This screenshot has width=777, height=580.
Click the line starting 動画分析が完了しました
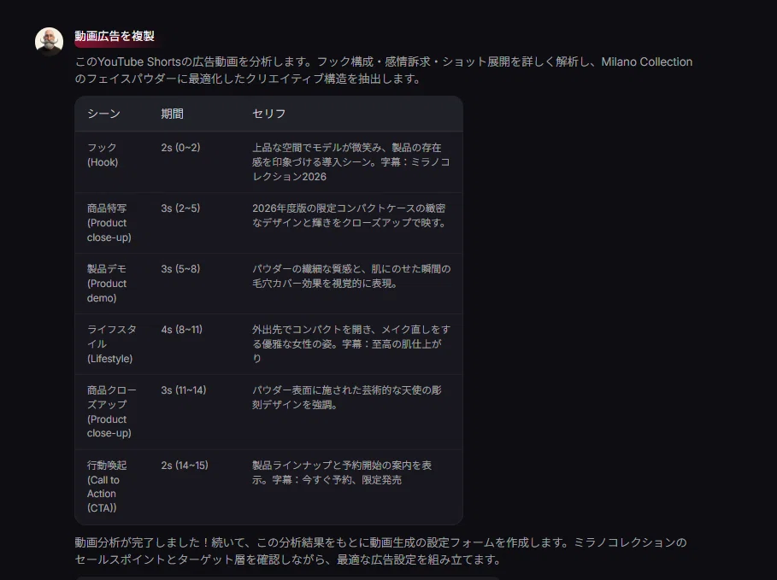[x=380, y=542]
